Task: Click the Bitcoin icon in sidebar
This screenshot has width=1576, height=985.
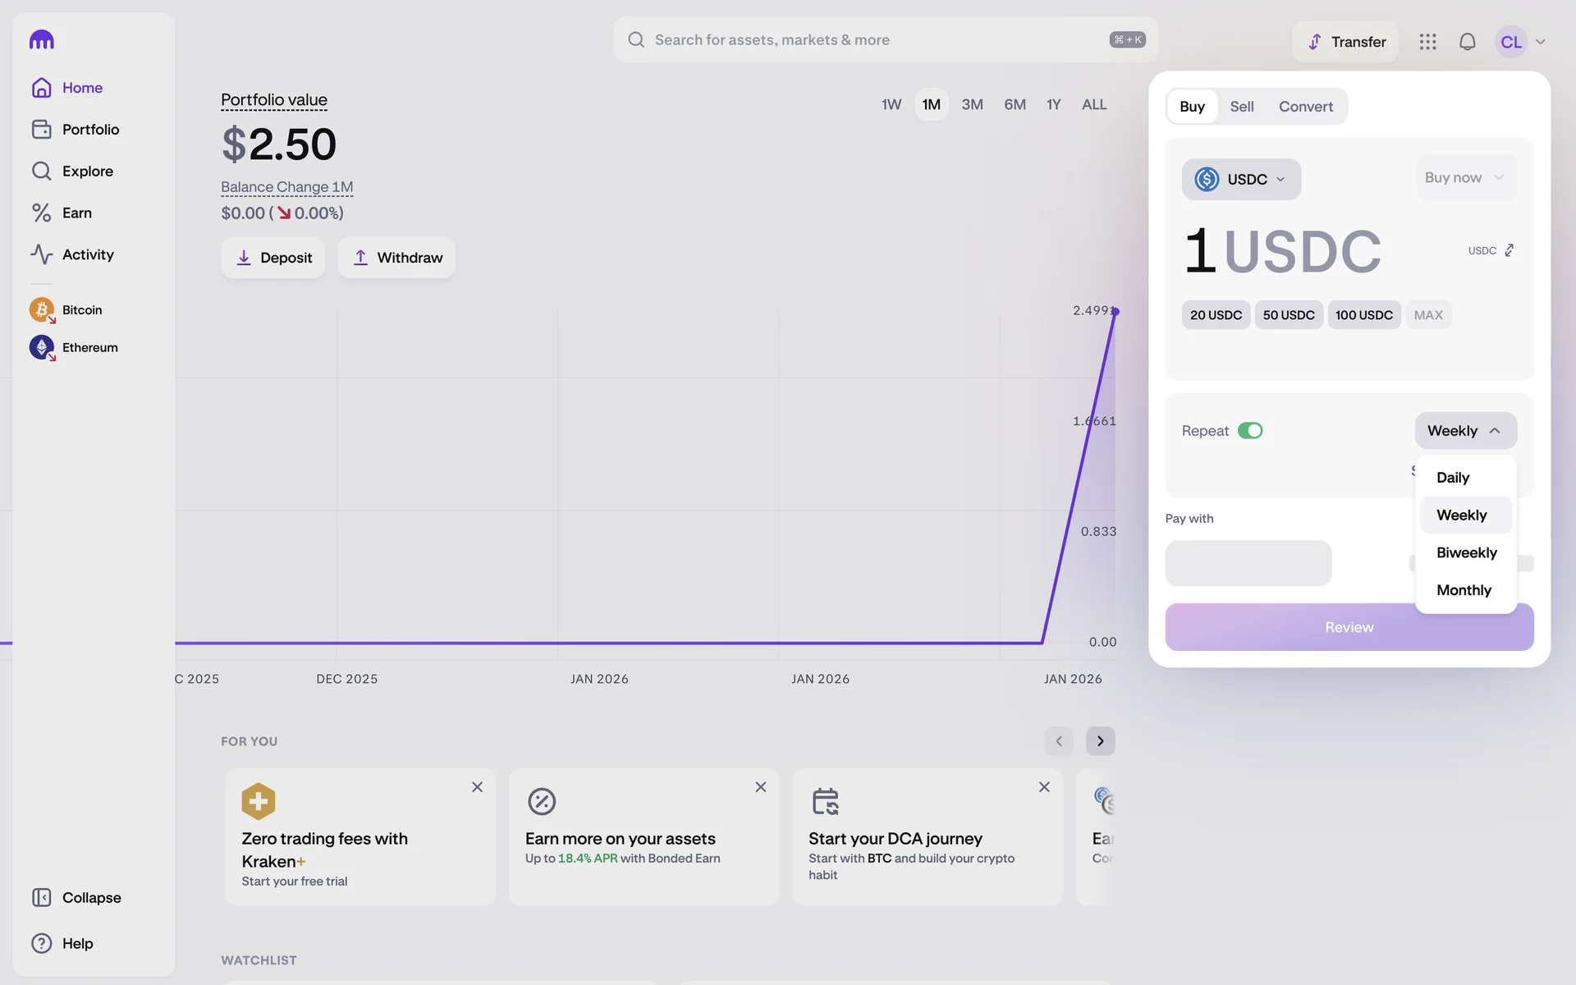Action: 41,309
